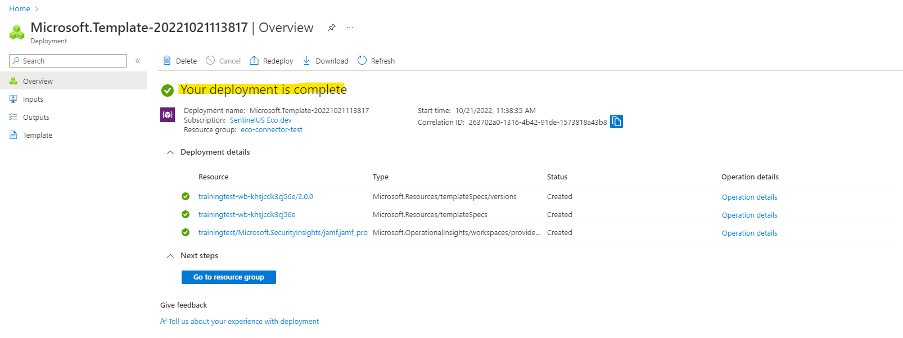Open resource trainingtest-wb-khsjcdk3cj56e

(247, 214)
